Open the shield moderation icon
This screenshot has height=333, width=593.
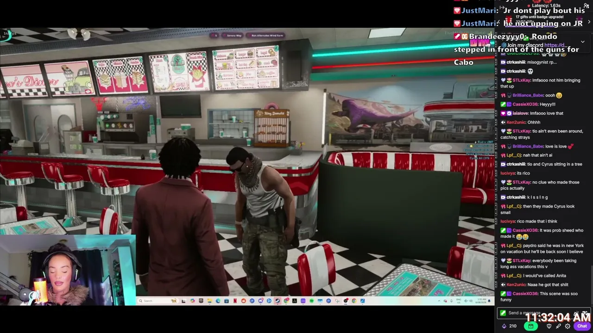(549, 326)
